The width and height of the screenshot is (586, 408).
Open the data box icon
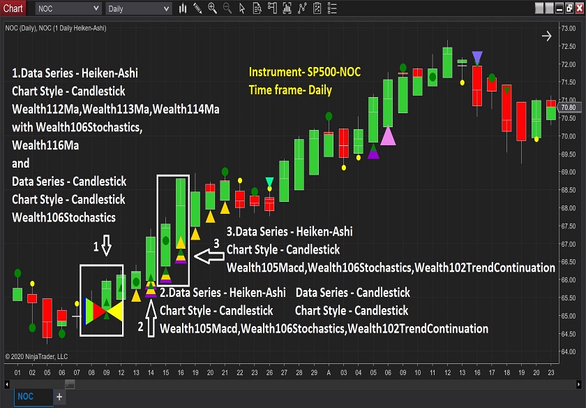point(259,9)
